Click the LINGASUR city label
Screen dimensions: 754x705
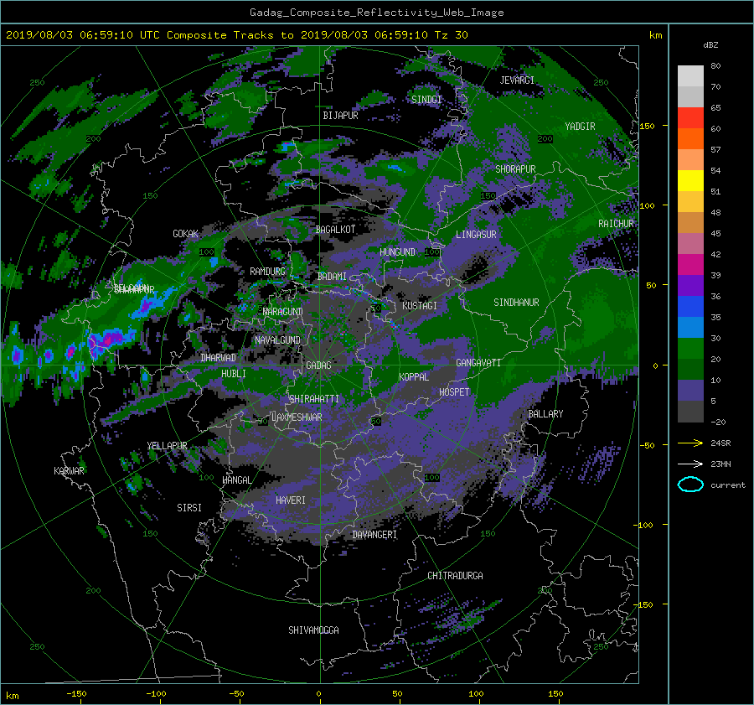click(476, 235)
